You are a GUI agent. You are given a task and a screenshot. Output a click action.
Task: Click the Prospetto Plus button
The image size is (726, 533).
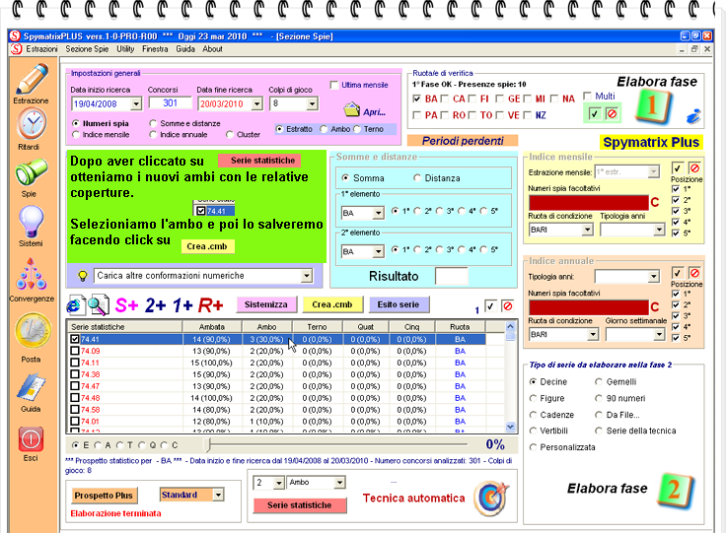tap(104, 496)
